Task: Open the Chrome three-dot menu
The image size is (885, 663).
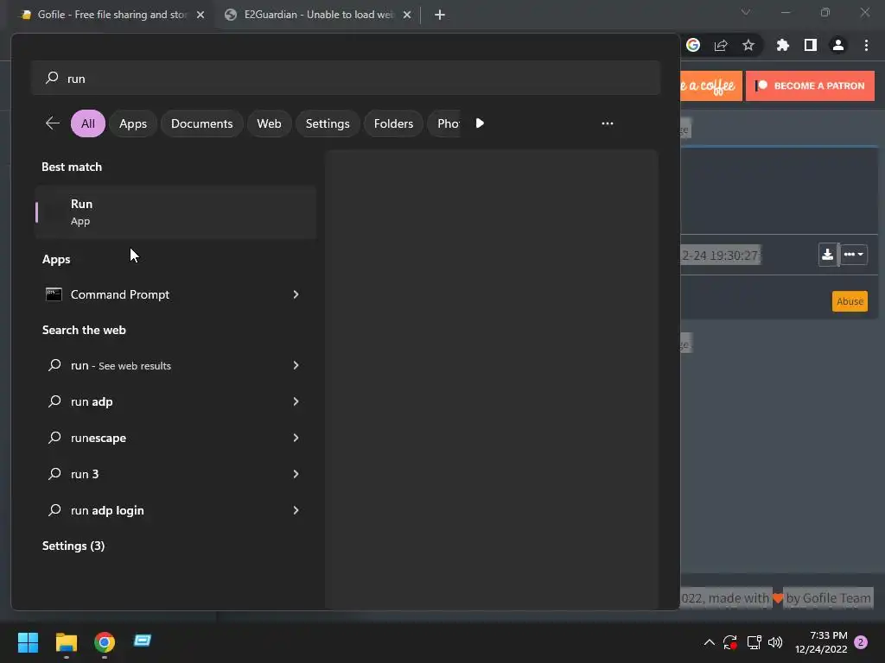Action: click(x=866, y=45)
